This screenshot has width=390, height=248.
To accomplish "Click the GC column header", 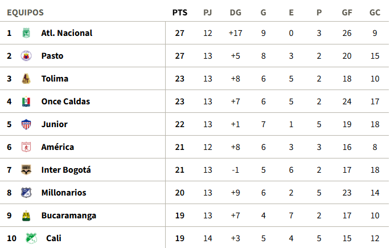I will pyautogui.click(x=375, y=13).
